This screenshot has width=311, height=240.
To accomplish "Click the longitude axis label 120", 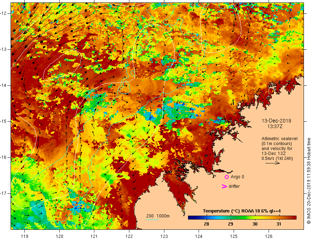I will coord(59,236).
